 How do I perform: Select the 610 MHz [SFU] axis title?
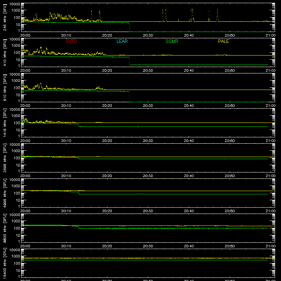[x=5, y=87]
